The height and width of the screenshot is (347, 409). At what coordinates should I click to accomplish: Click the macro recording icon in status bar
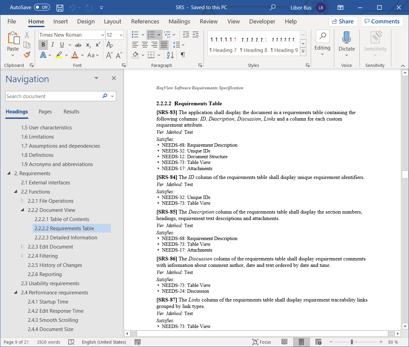[138, 342]
